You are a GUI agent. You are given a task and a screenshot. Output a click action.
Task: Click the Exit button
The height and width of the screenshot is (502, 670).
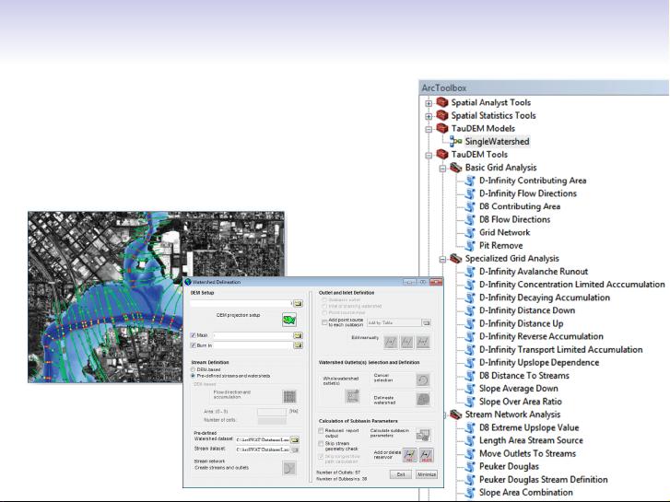pyautogui.click(x=401, y=474)
